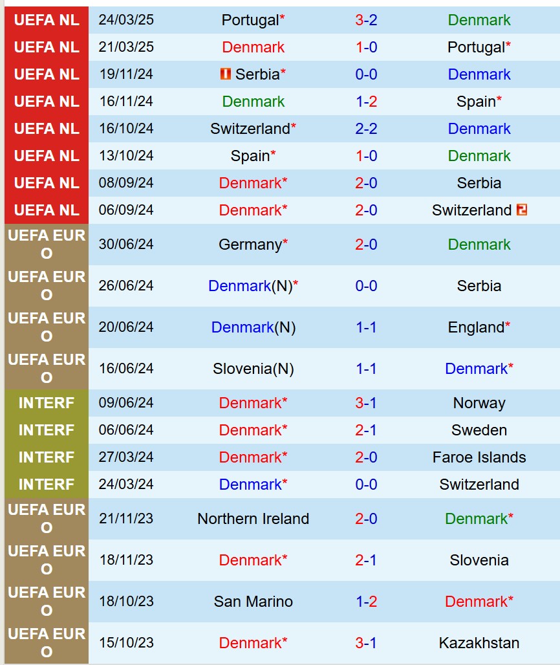Open the Kazakhstan team link

click(479, 643)
